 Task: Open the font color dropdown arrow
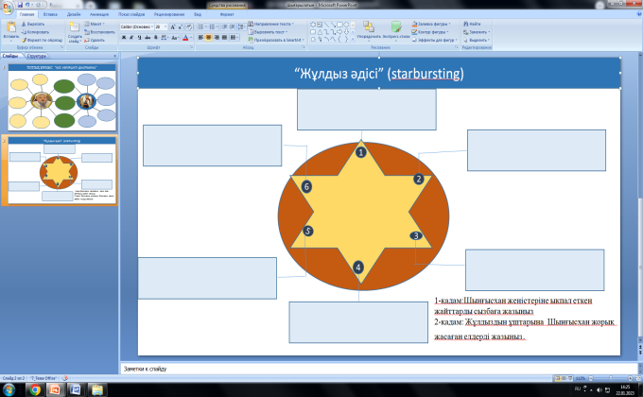[x=191, y=38]
